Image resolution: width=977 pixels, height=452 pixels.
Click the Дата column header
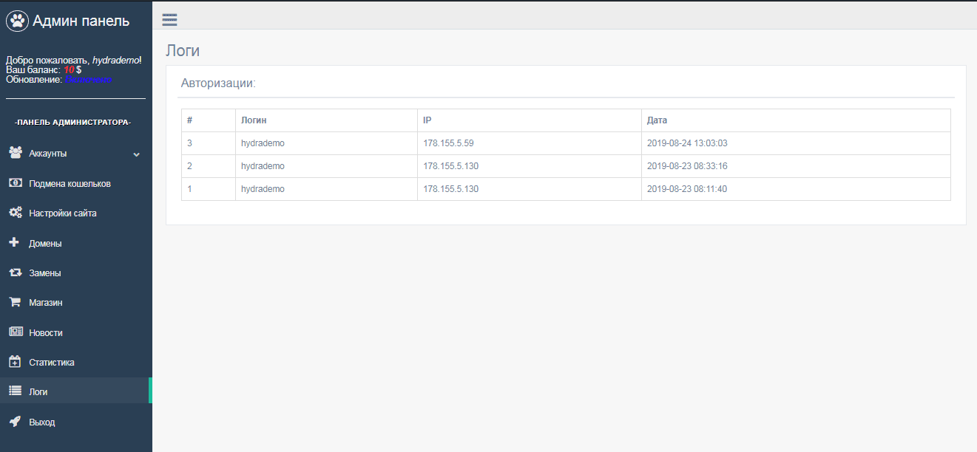[x=657, y=120]
